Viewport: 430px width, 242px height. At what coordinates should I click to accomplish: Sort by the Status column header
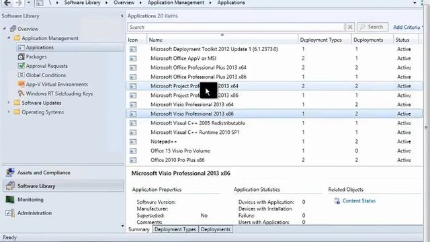pyautogui.click(x=406, y=40)
